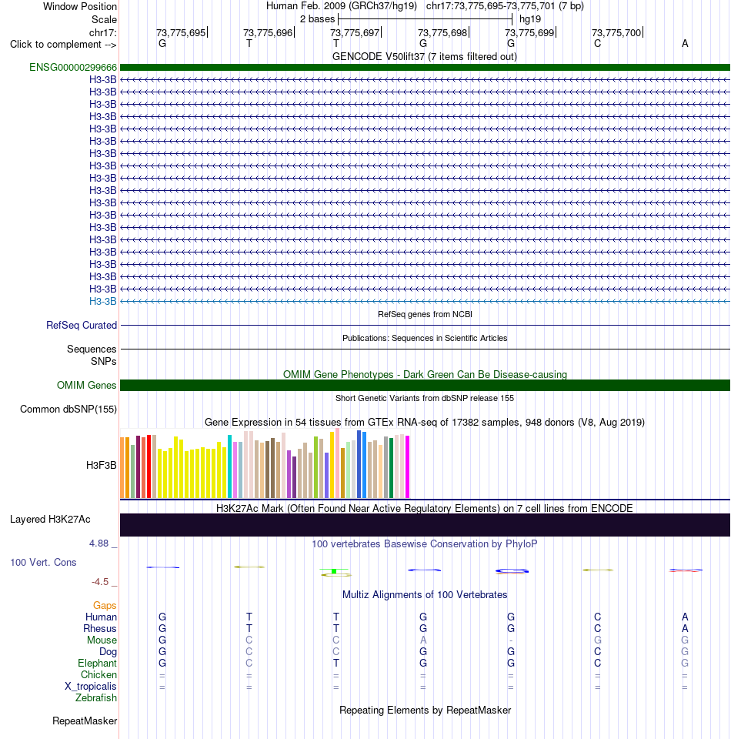Image resolution: width=731 pixels, height=739 pixels.
Task: Click base C in the complement sequence row
Action: (x=597, y=43)
